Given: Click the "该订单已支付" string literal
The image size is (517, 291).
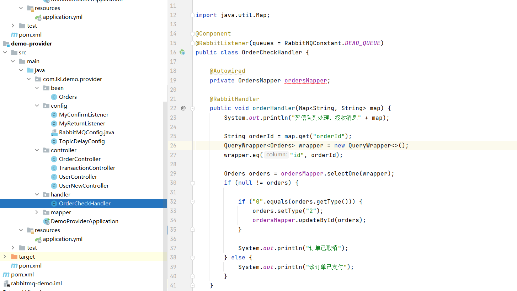Looking at the screenshot, I should coord(327,267).
